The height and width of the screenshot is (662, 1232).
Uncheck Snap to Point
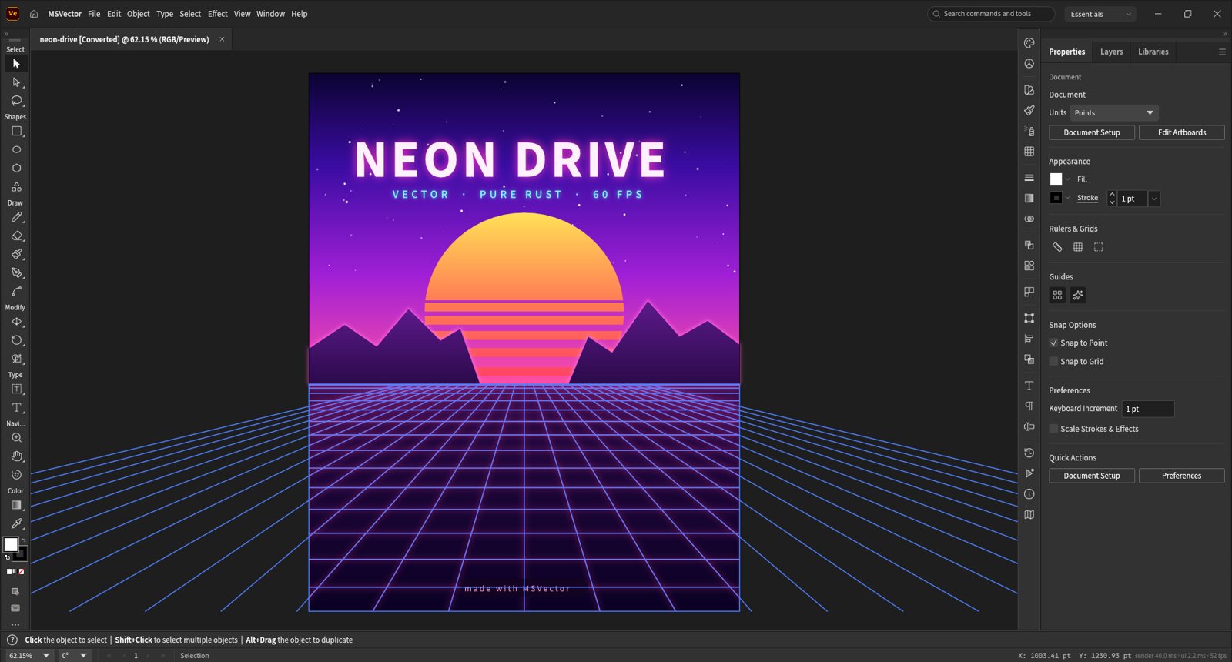click(x=1053, y=343)
